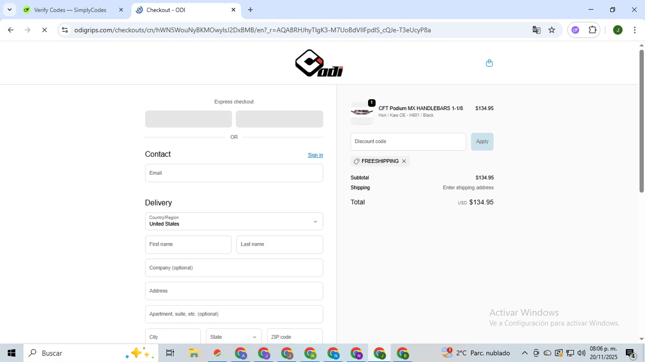This screenshot has width=645, height=362.
Task: Click the Email input field
Action: (234, 173)
